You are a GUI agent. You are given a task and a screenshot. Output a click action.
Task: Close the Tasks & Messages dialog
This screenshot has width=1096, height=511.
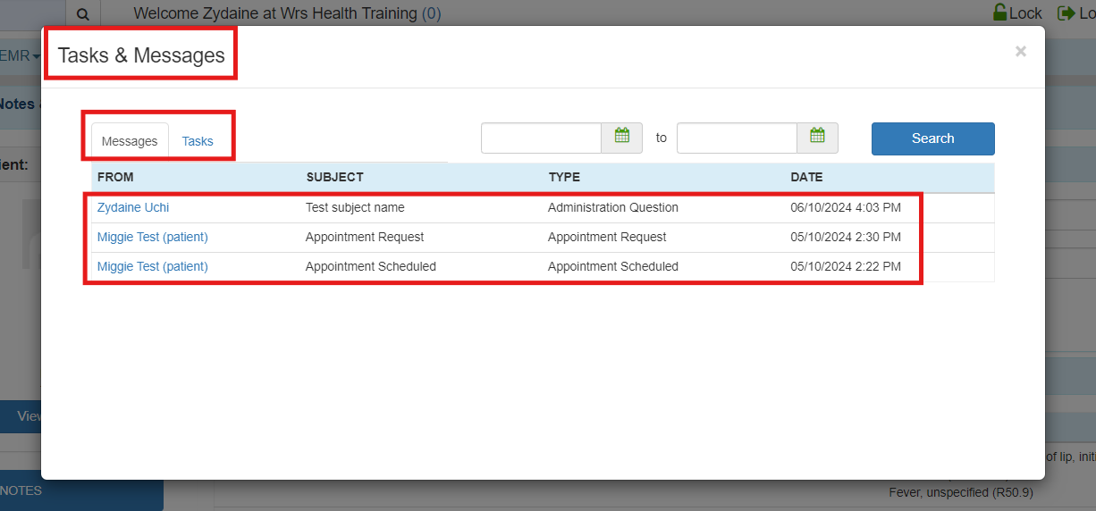point(1020,52)
